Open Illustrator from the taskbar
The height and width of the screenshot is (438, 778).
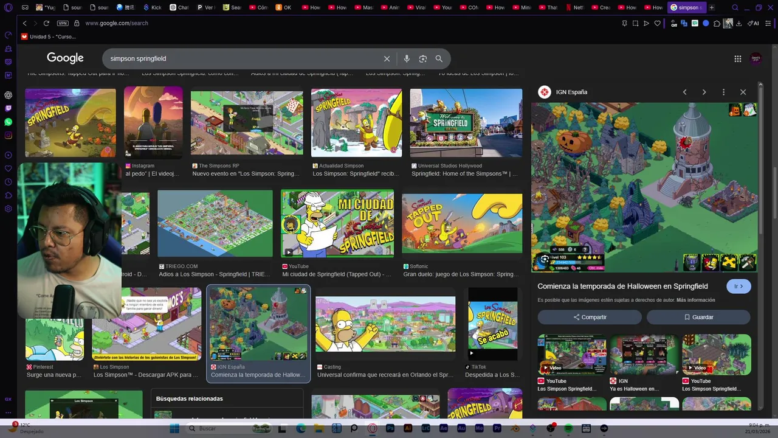pyautogui.click(x=408, y=428)
